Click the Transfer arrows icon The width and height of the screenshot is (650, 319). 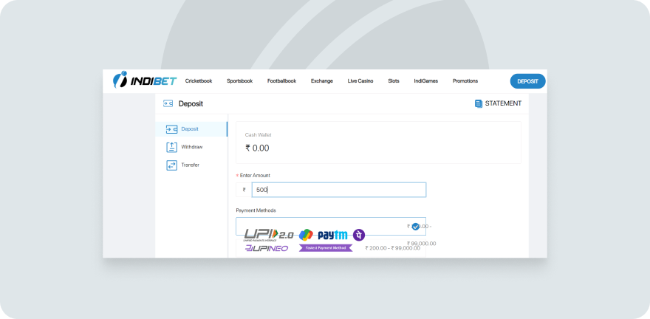tap(171, 165)
